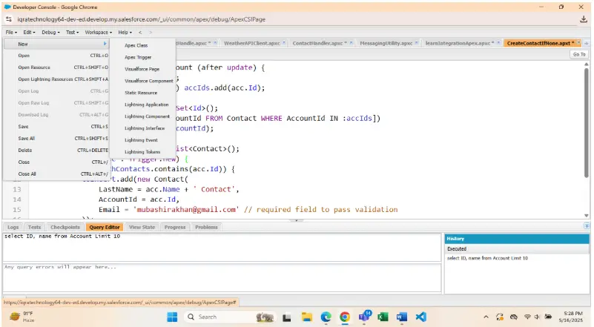Image resolution: width=594 pixels, height=327 pixels.
Task: View site information icon in address bar
Action: pos(9,19)
